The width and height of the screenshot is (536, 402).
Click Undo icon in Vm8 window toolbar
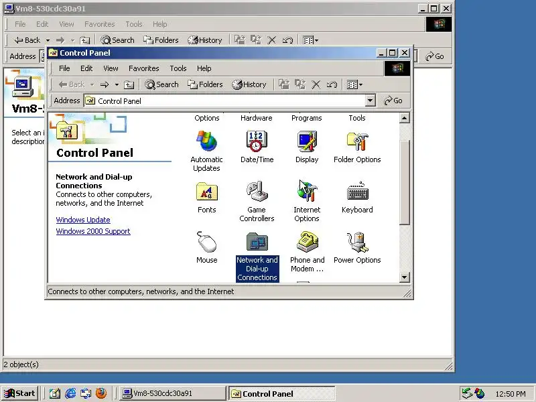pyautogui.click(x=287, y=40)
